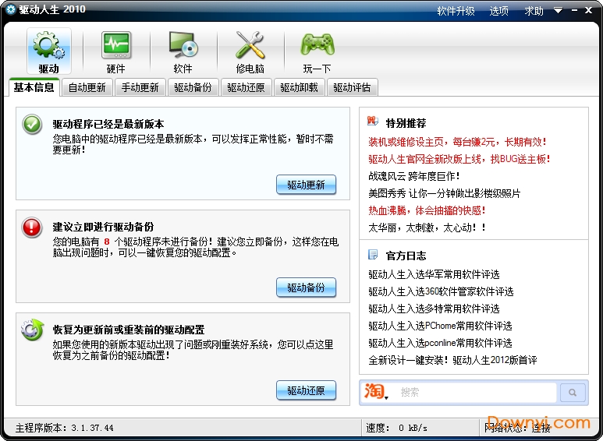Select the 驱动评估 tab
This screenshot has width=603, height=441.
[352, 88]
